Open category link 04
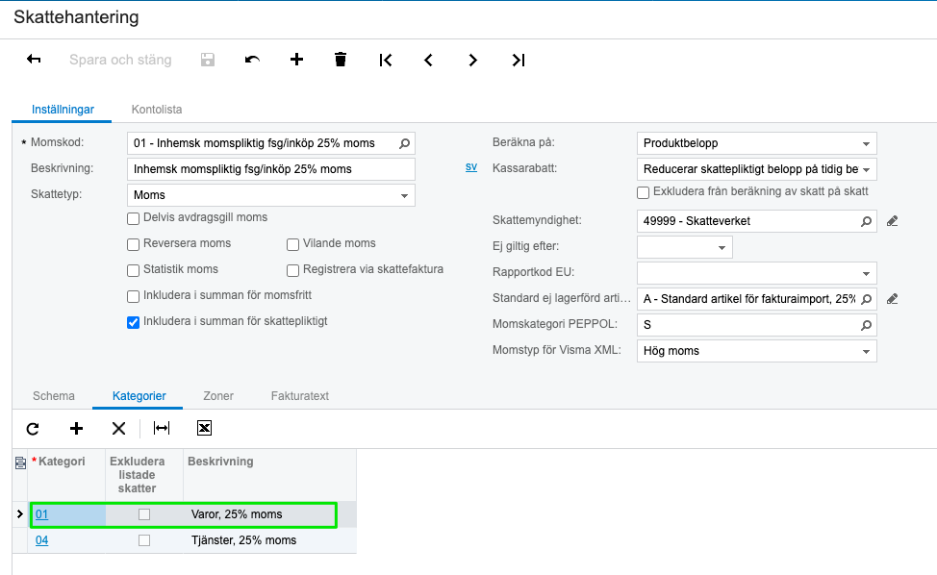 click(x=41, y=540)
